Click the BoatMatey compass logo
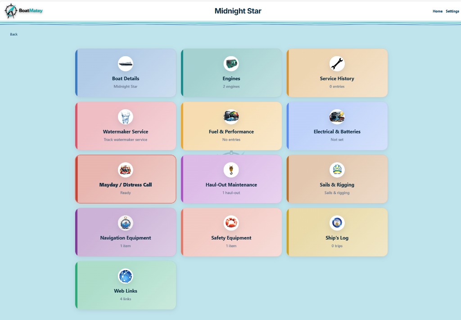 (x=11, y=11)
